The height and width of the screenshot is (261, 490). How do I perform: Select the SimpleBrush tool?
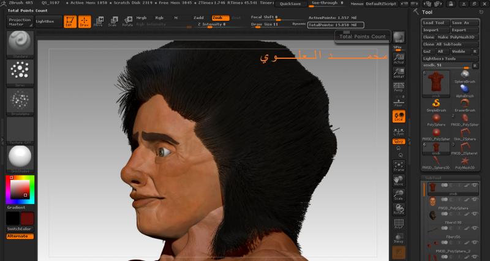coord(436,105)
